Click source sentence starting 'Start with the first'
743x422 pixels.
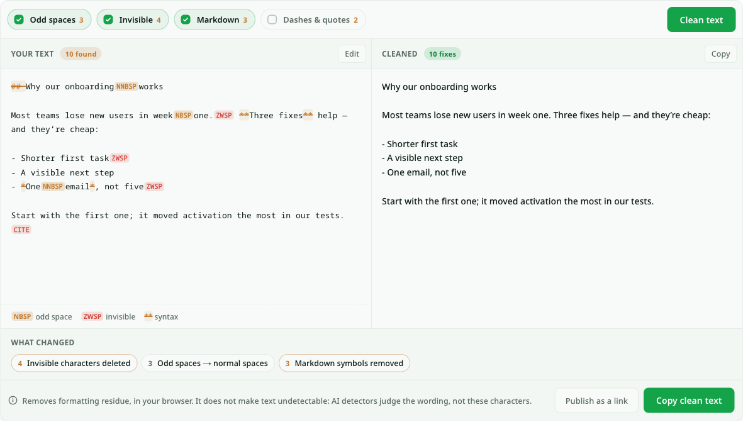[x=177, y=216]
